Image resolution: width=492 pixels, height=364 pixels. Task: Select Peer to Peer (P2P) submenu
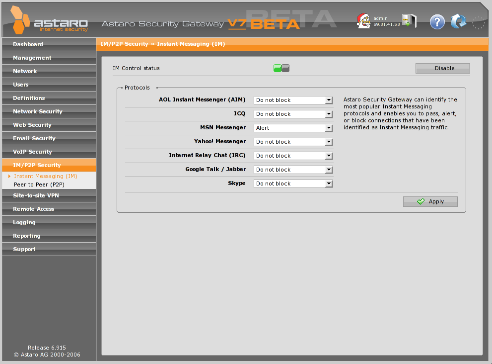click(x=39, y=184)
